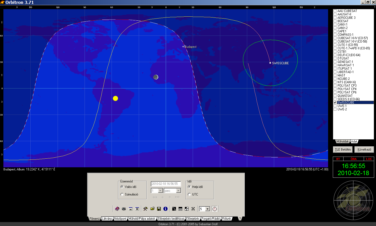Click Budapest coordinates status text

[29, 169]
